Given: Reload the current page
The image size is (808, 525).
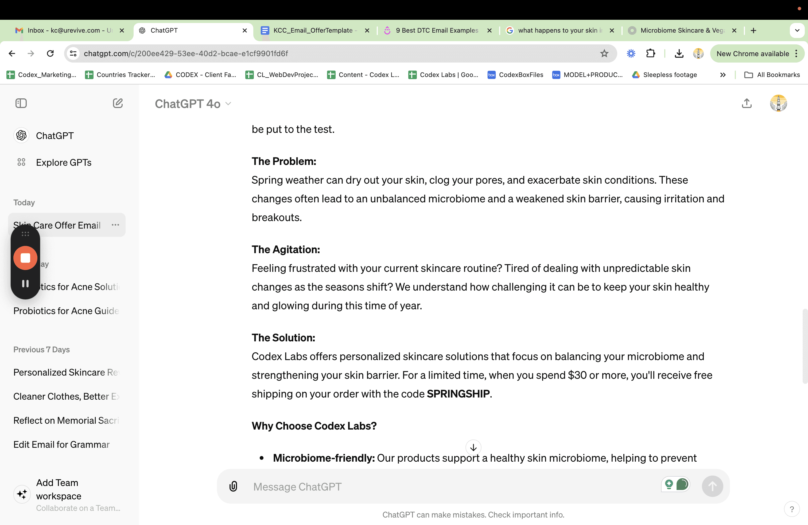Looking at the screenshot, I should click(x=50, y=53).
